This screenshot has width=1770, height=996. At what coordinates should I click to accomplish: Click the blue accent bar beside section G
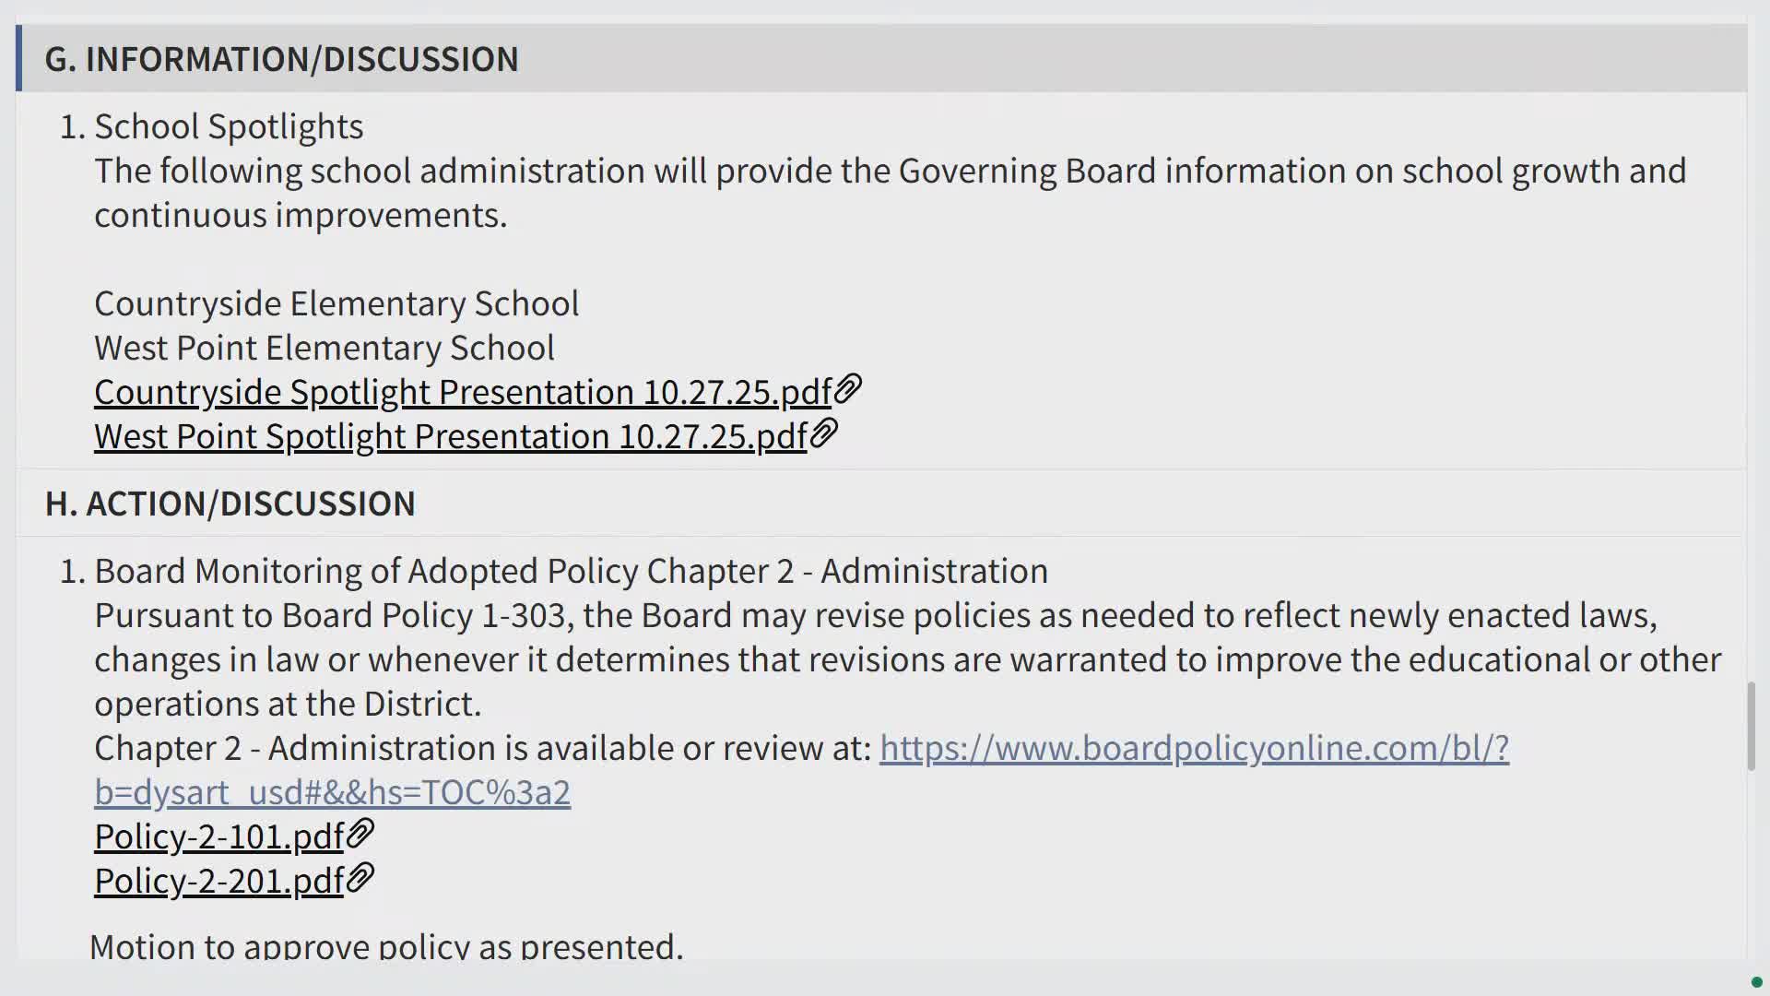(x=18, y=59)
